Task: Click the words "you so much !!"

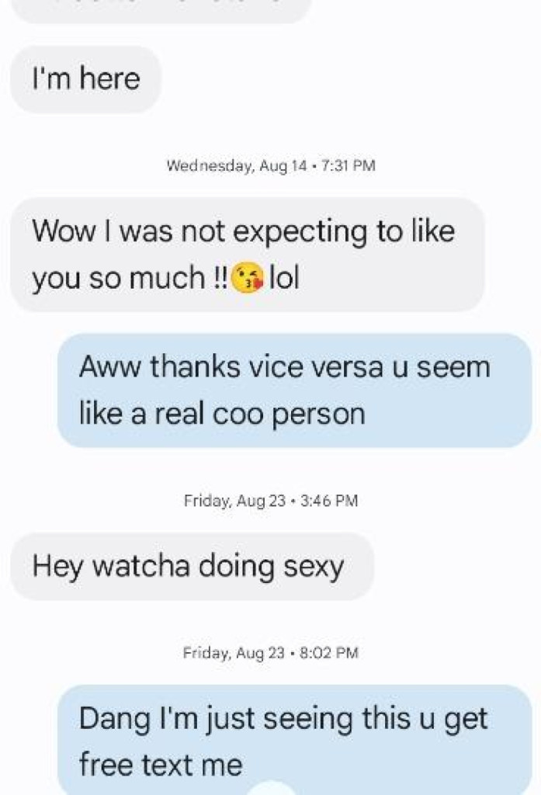Action: coord(130,279)
